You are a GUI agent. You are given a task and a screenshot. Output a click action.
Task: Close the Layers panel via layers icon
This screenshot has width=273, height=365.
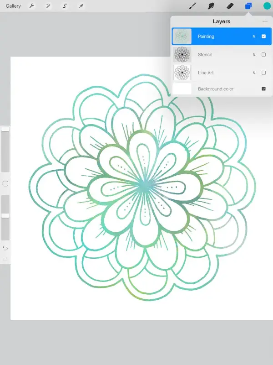click(248, 6)
